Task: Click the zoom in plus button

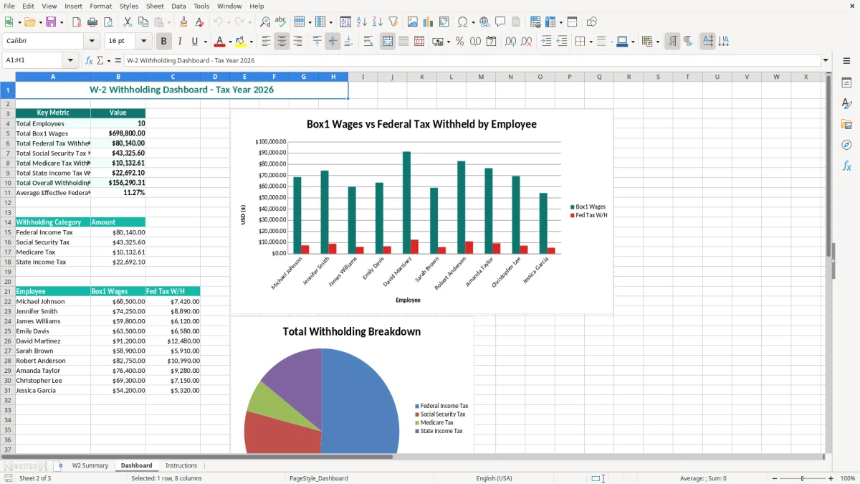Action: point(831,478)
